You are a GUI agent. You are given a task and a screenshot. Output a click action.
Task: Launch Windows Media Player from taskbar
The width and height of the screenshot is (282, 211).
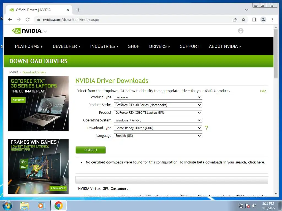click(x=41, y=206)
